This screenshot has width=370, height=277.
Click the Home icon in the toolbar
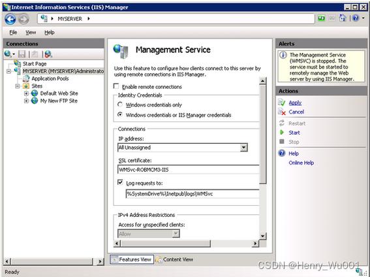tap(343, 18)
